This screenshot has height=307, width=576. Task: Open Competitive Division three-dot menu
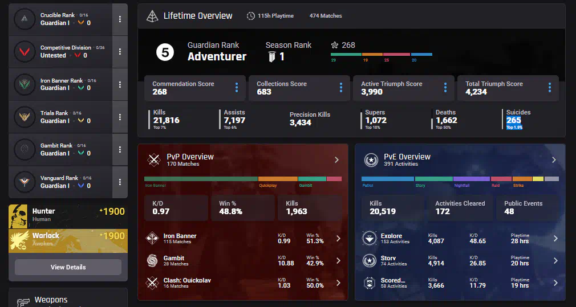point(120,52)
